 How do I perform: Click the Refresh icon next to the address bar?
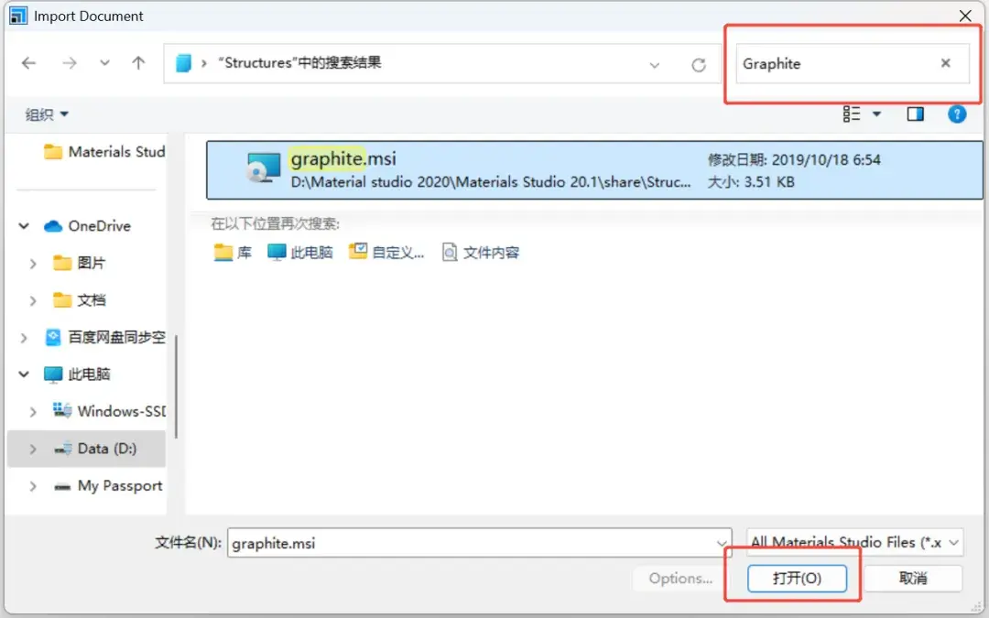point(699,63)
